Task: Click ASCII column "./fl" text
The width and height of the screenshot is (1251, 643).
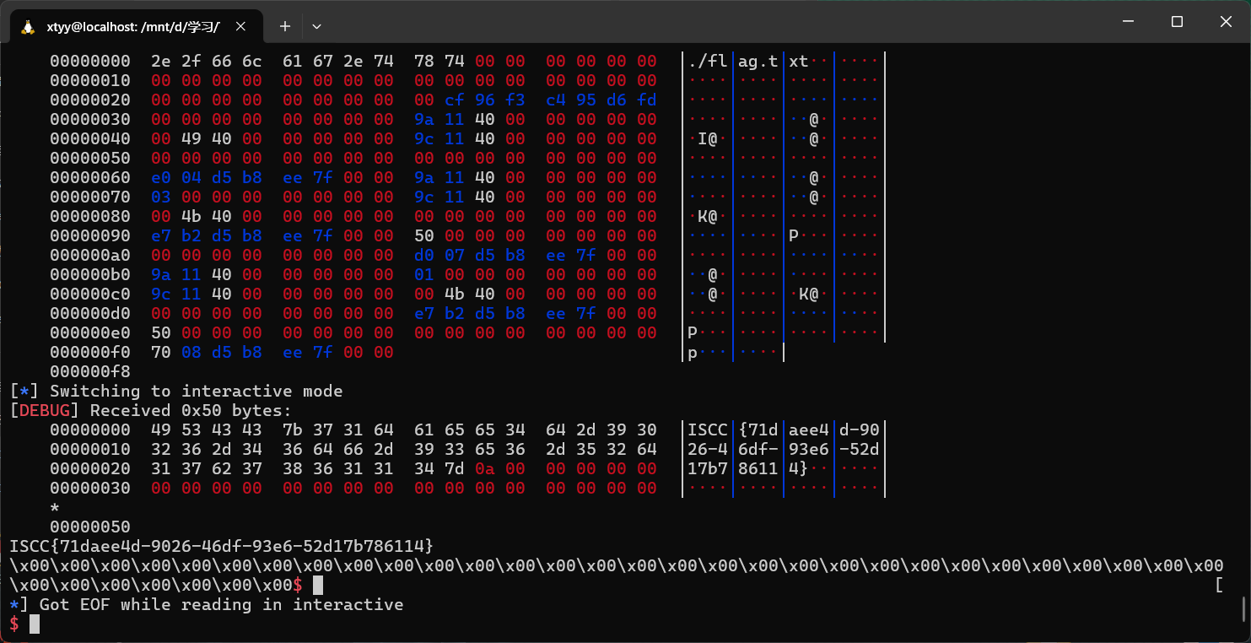Action: click(x=708, y=62)
